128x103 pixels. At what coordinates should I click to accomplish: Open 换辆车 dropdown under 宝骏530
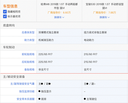[105, 17]
